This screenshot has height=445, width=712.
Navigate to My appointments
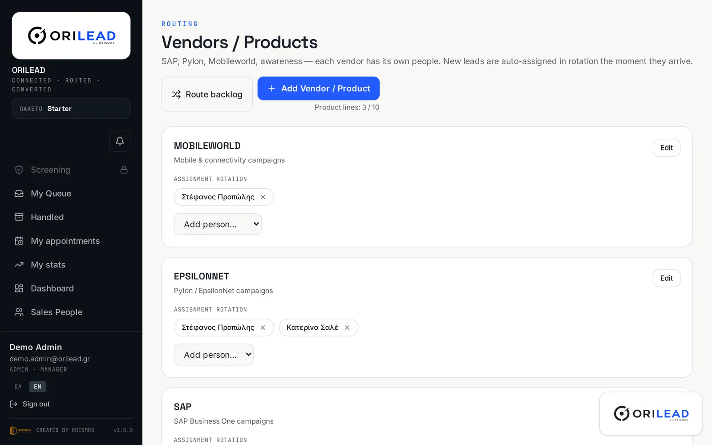click(71, 241)
